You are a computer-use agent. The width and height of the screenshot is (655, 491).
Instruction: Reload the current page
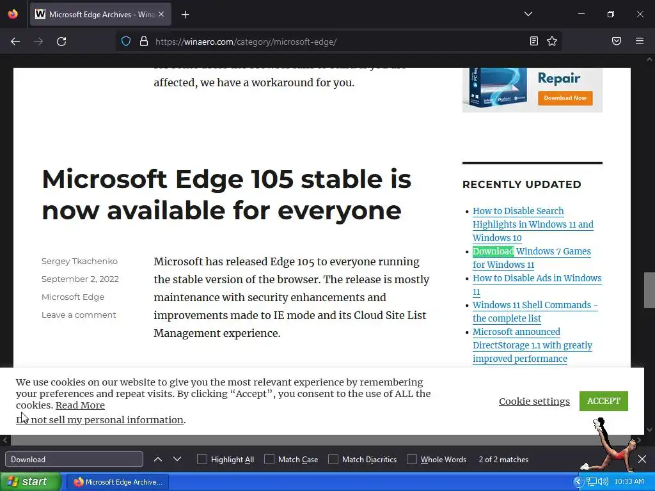pyautogui.click(x=61, y=42)
